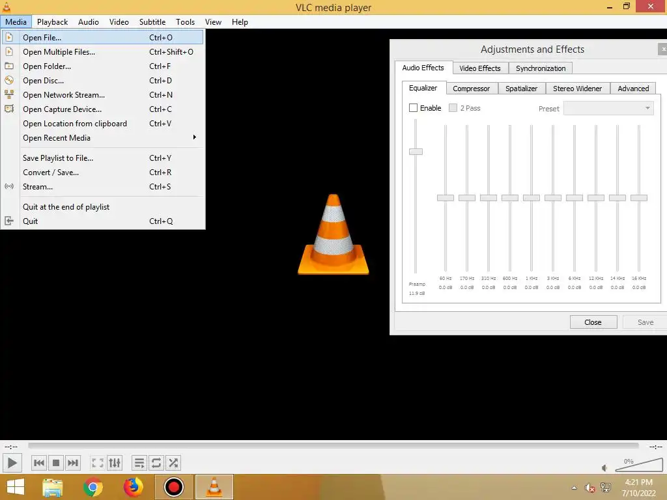Switch to Audio Effects tab
Screen dimensions: 667x500
423,68
